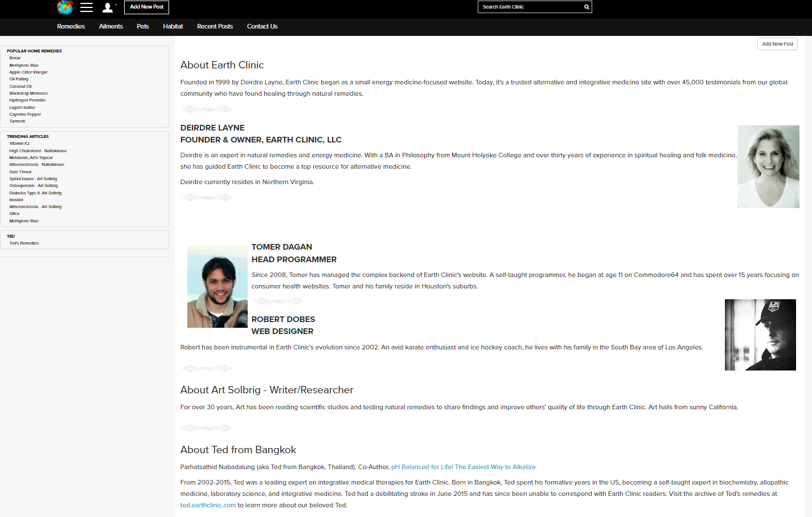Open Methylene Blue under Popular Home Remedies
Viewport: 812px width, 517px height.
(24, 66)
